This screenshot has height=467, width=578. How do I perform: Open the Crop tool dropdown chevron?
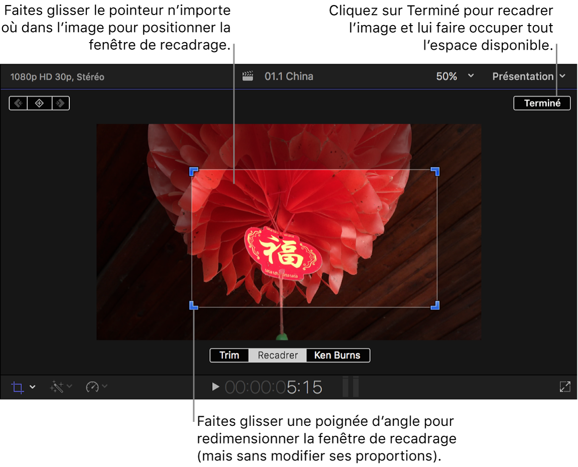pos(31,387)
